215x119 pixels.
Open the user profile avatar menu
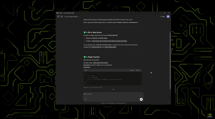168,17
